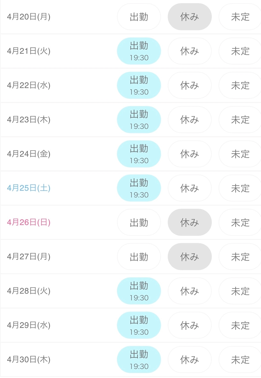Select 未定 for April 30 (Thursday)

click(x=240, y=360)
